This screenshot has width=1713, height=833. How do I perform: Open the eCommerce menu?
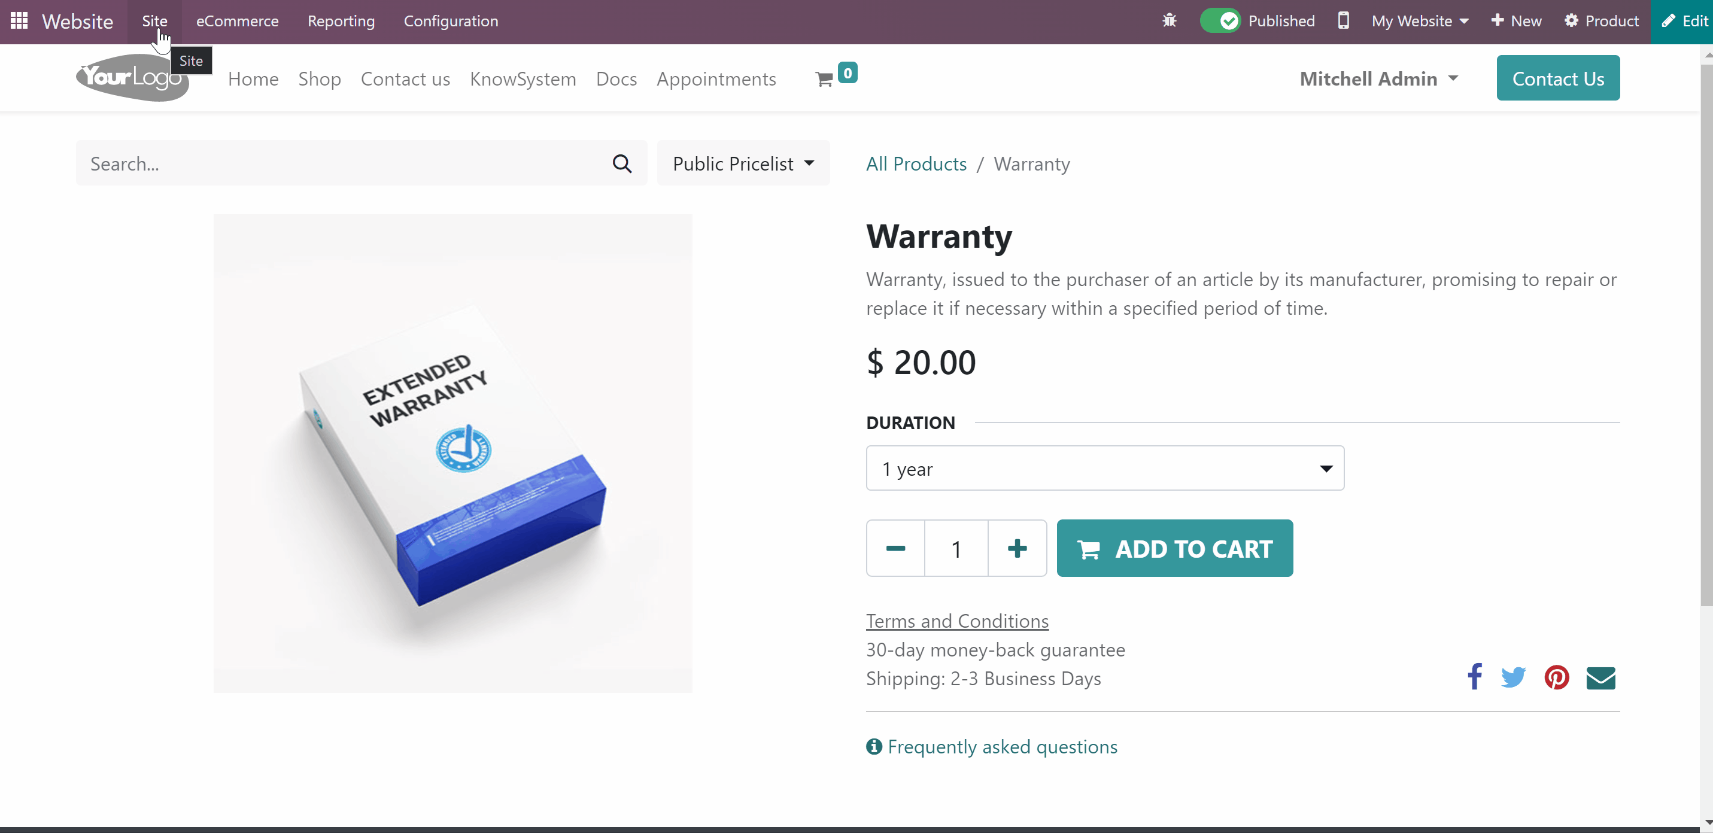[x=238, y=20]
